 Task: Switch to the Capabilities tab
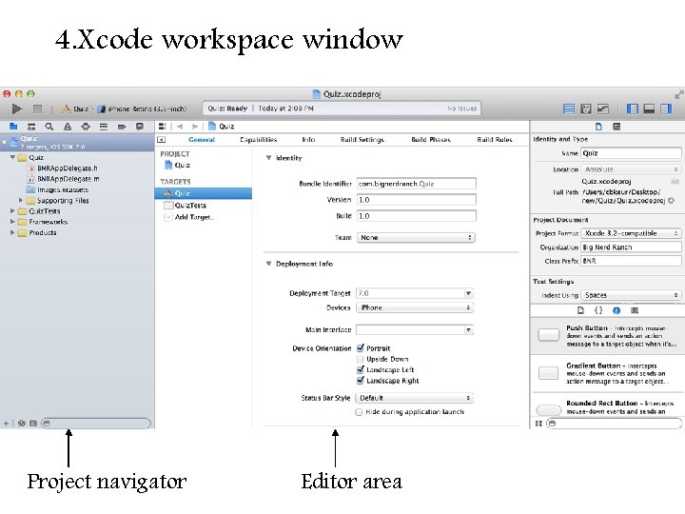click(x=259, y=139)
